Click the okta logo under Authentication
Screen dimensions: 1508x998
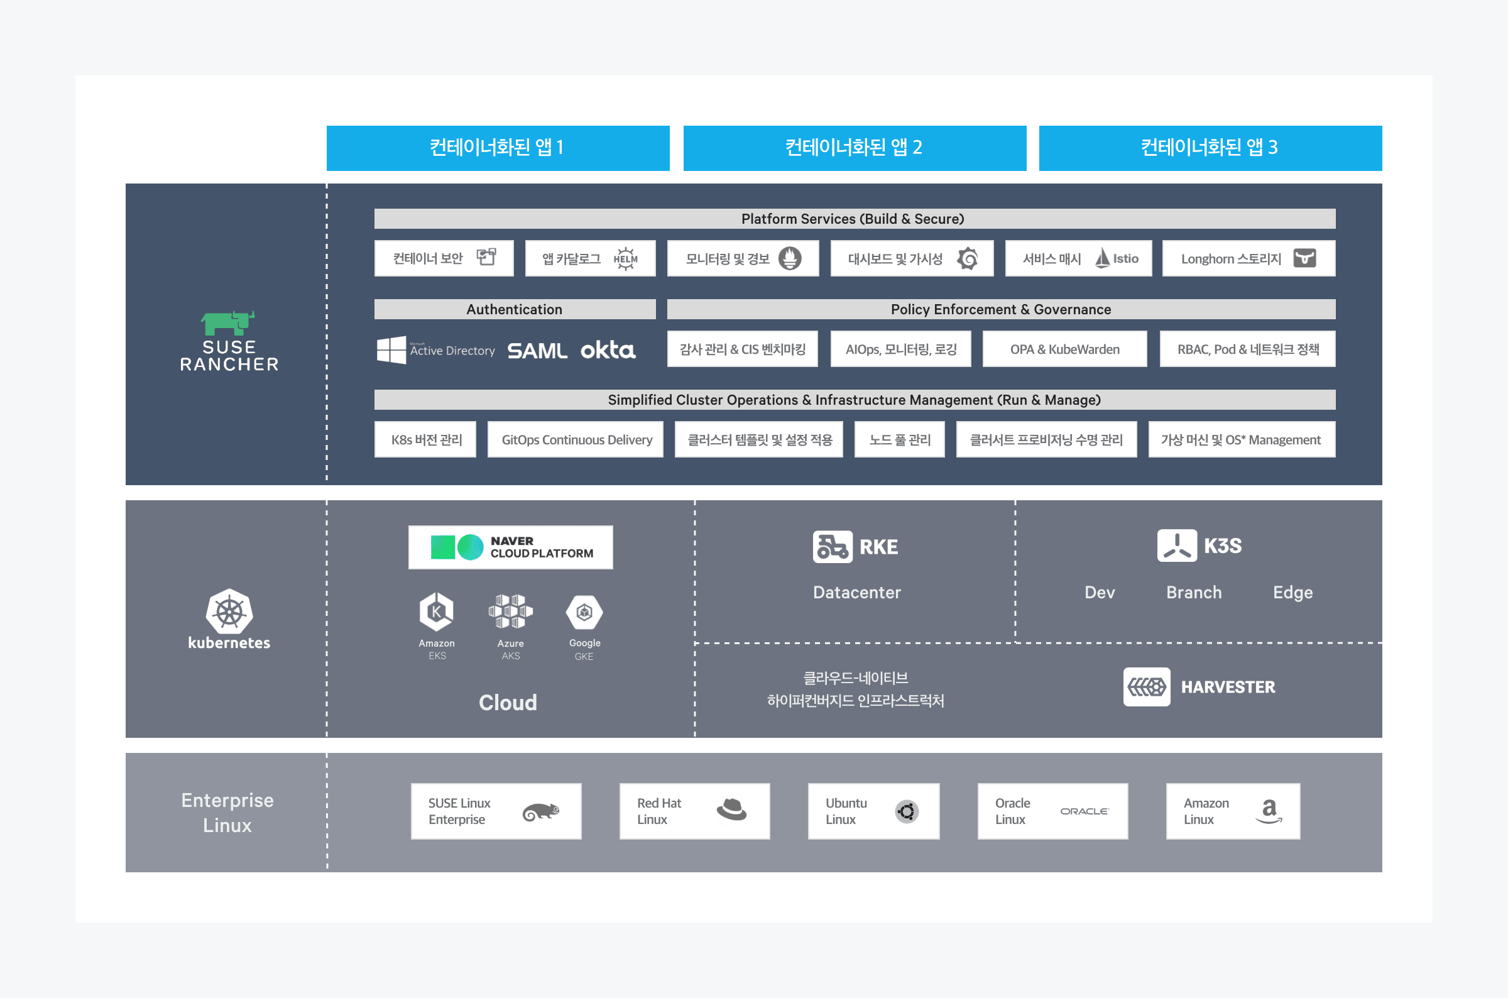(x=608, y=350)
